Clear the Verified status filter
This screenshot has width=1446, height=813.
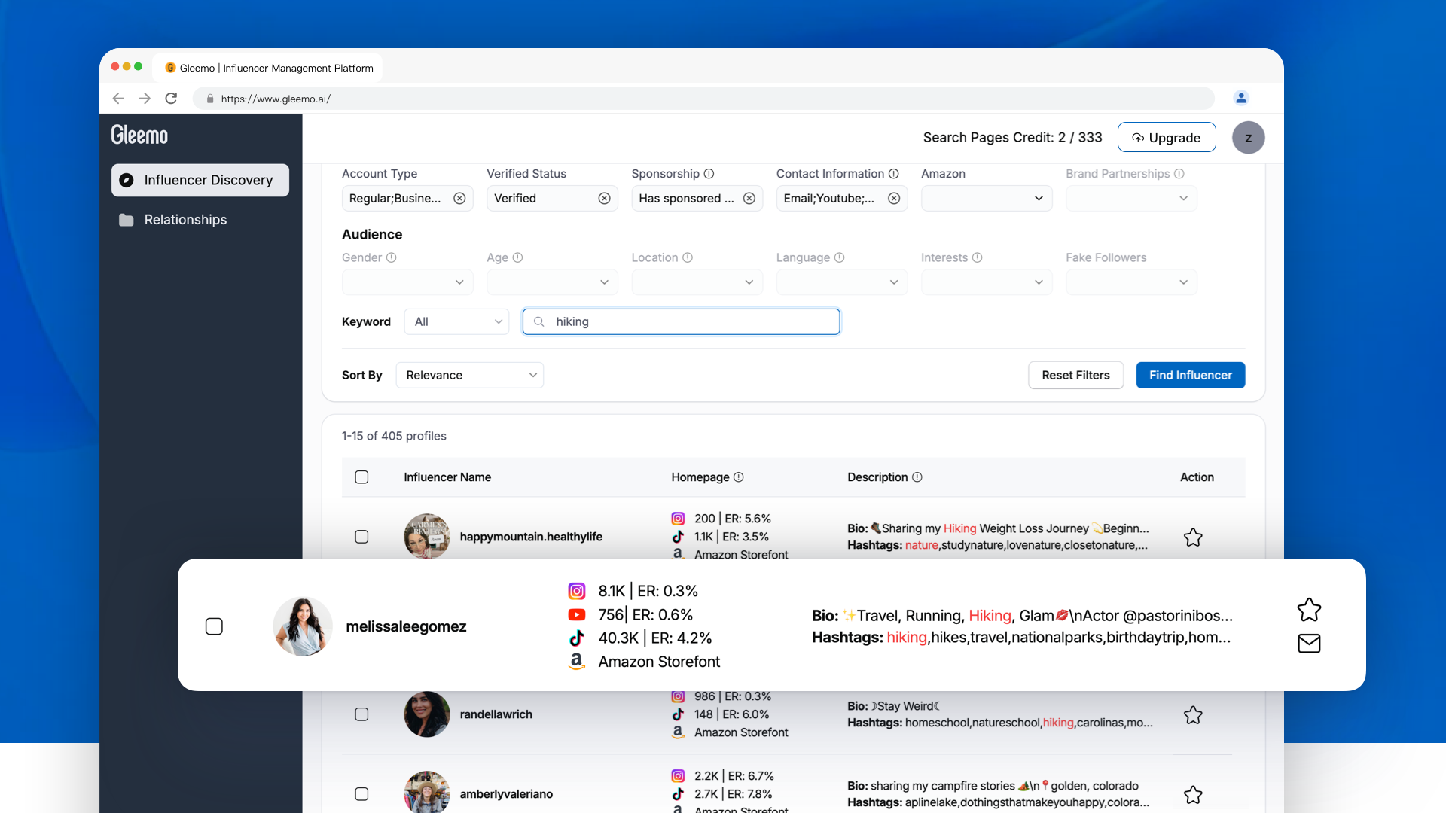coord(604,199)
